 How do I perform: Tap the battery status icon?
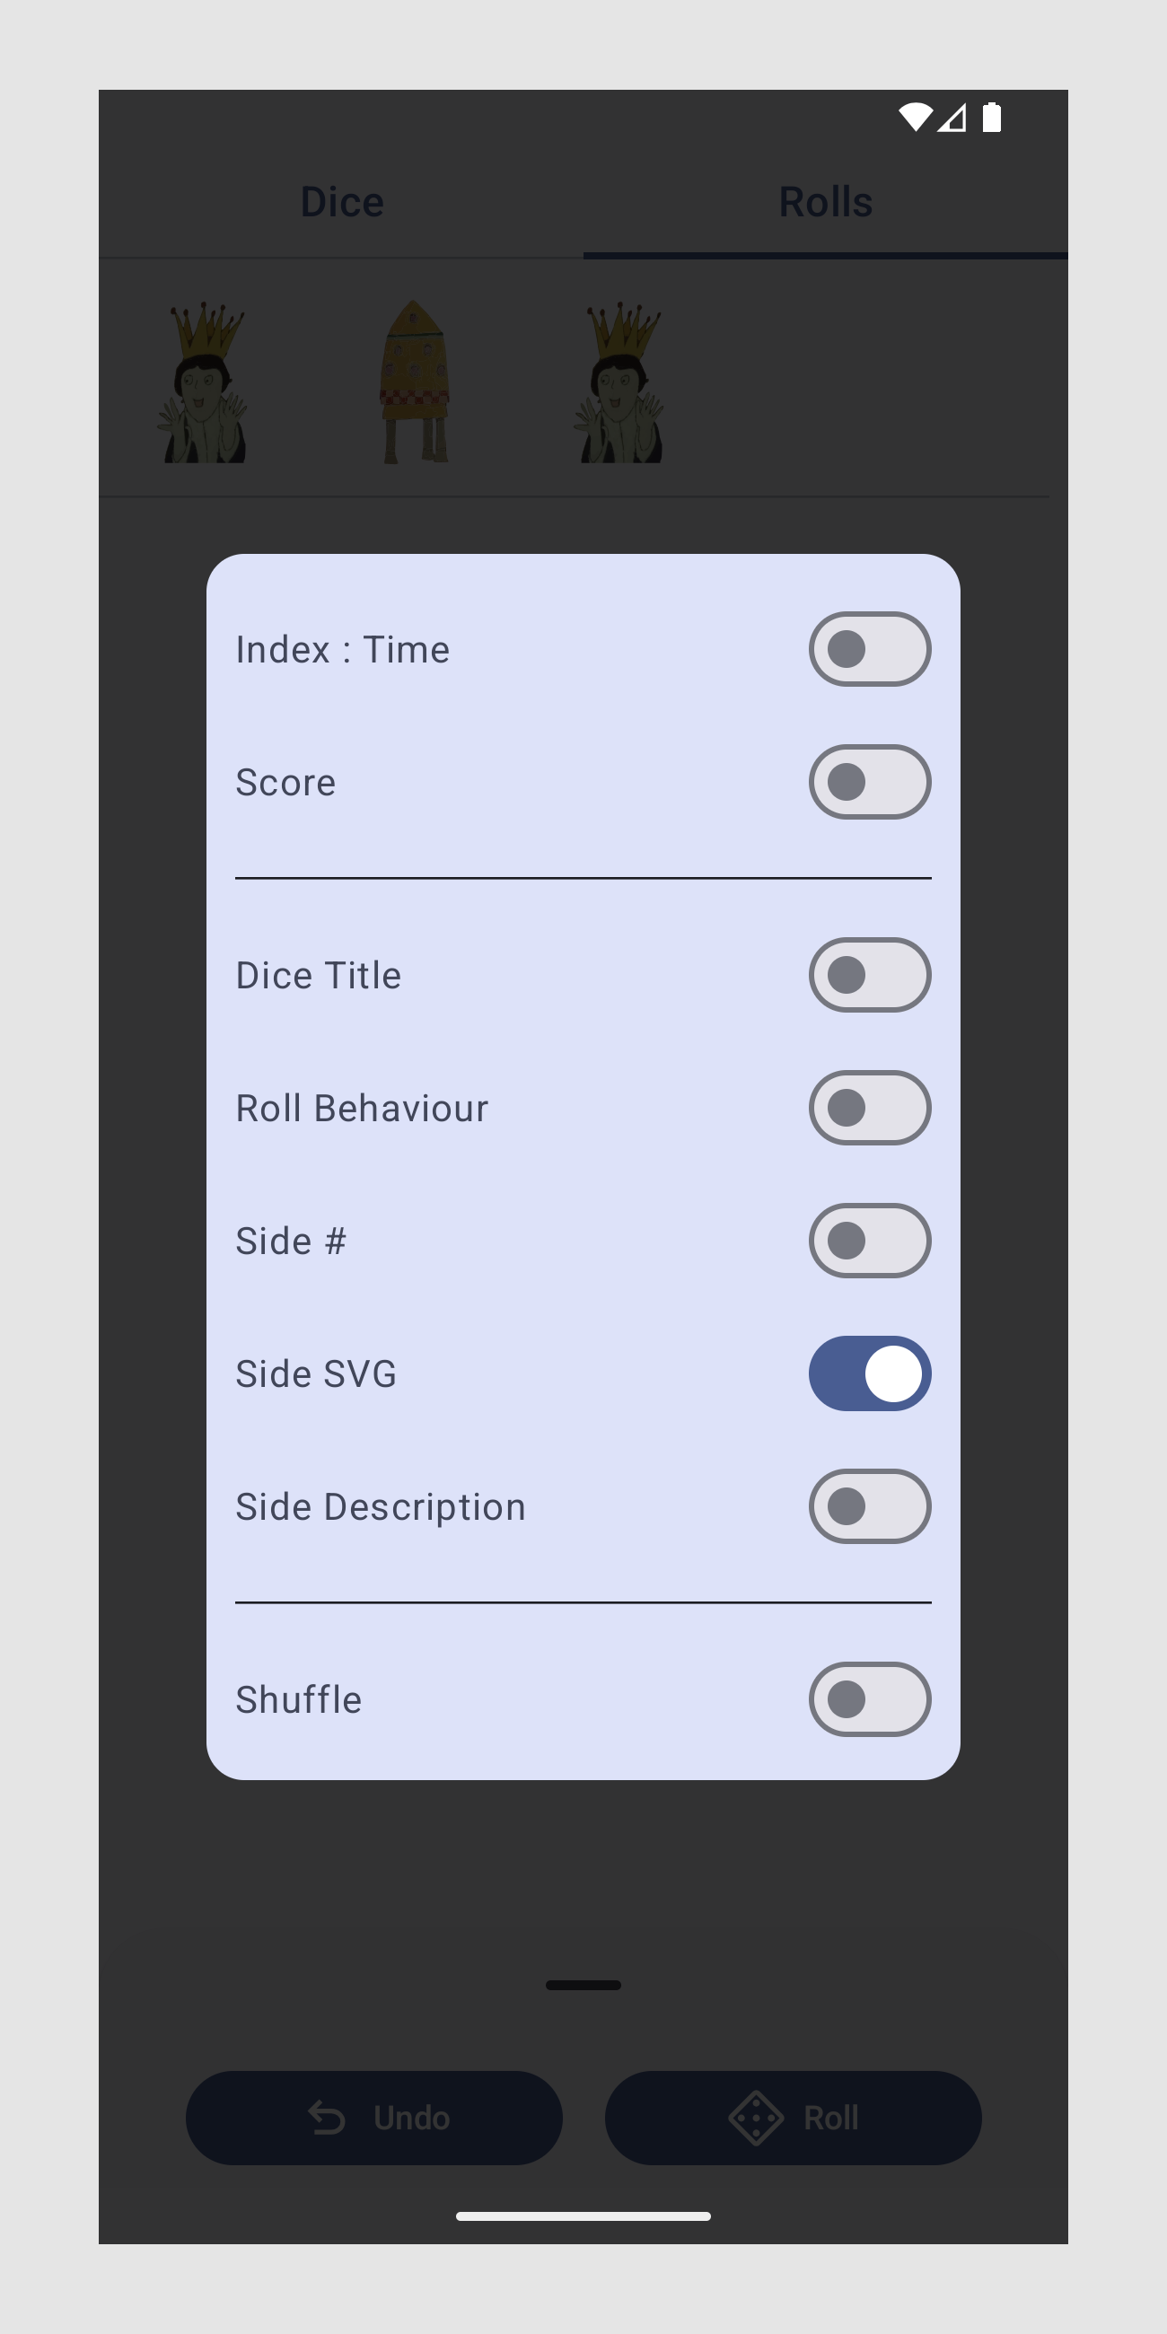click(x=992, y=117)
